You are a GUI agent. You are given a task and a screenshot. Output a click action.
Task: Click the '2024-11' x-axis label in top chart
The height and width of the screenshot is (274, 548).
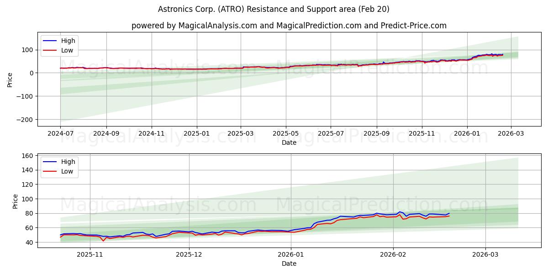(152, 134)
